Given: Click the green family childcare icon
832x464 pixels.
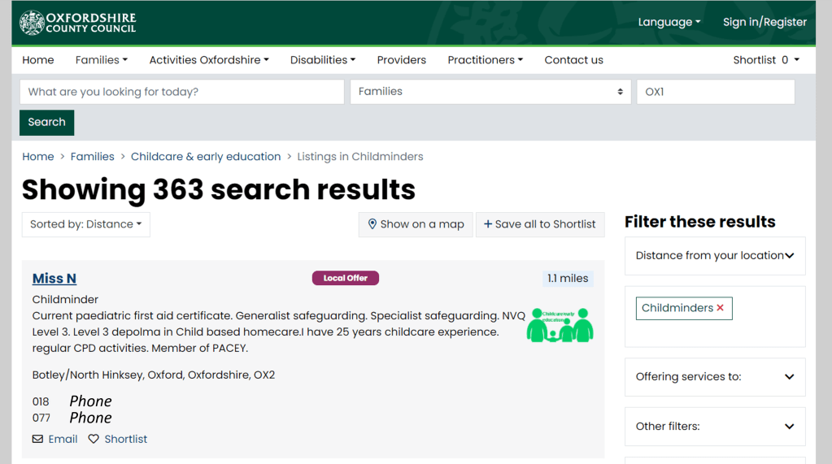Looking at the screenshot, I should coord(560,324).
